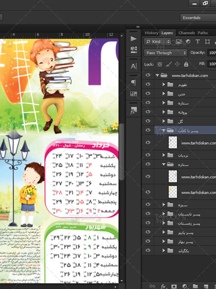The height and width of the screenshot is (289, 216).
Task: Add layer mask using bottom icon
Action: tap(174, 286)
